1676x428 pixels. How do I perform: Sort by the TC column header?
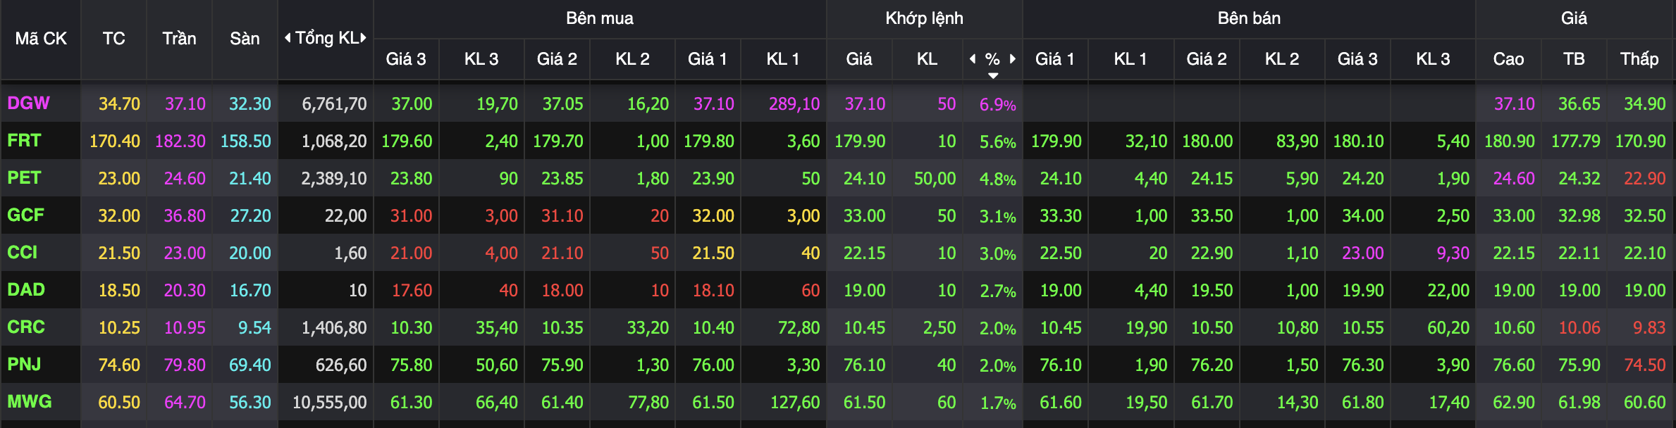(113, 39)
